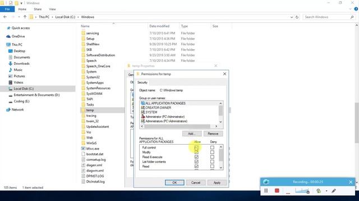Check Deny for List folder contents

tap(212, 162)
